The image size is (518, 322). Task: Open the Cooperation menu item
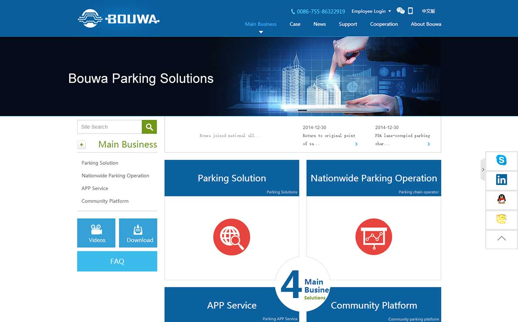[x=384, y=24]
